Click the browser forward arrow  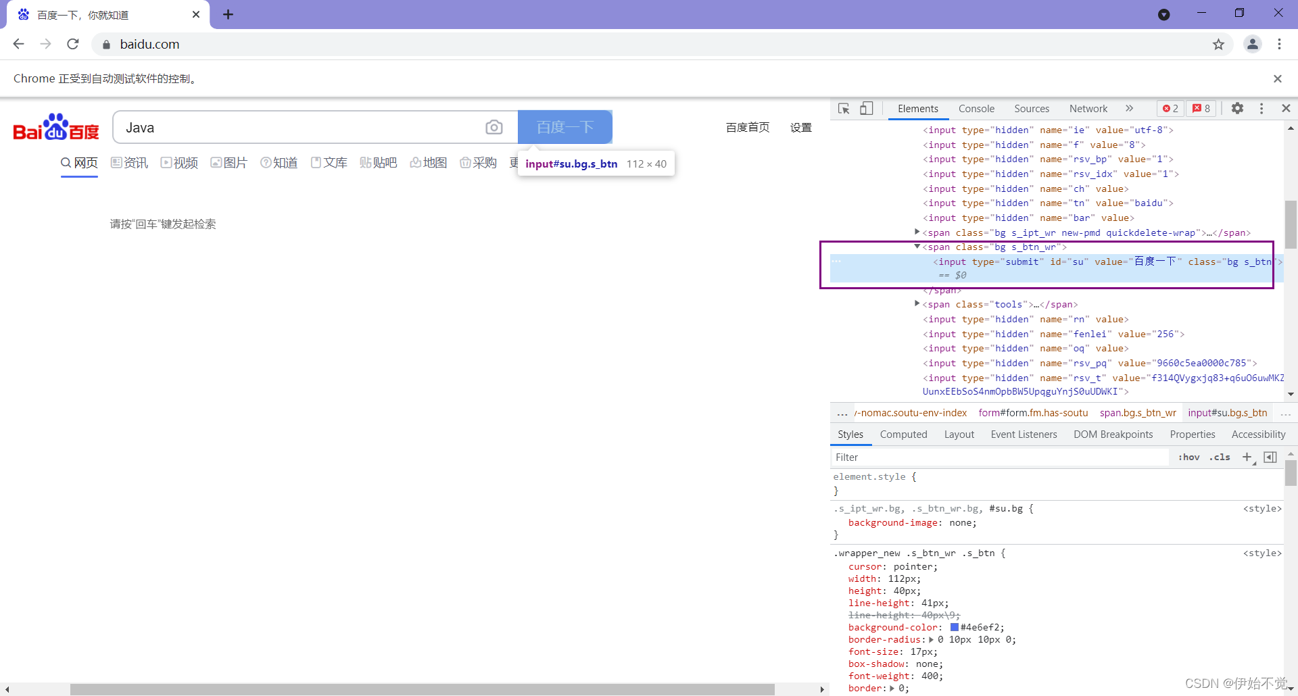(45, 44)
